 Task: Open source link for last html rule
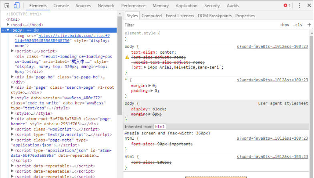(272, 157)
